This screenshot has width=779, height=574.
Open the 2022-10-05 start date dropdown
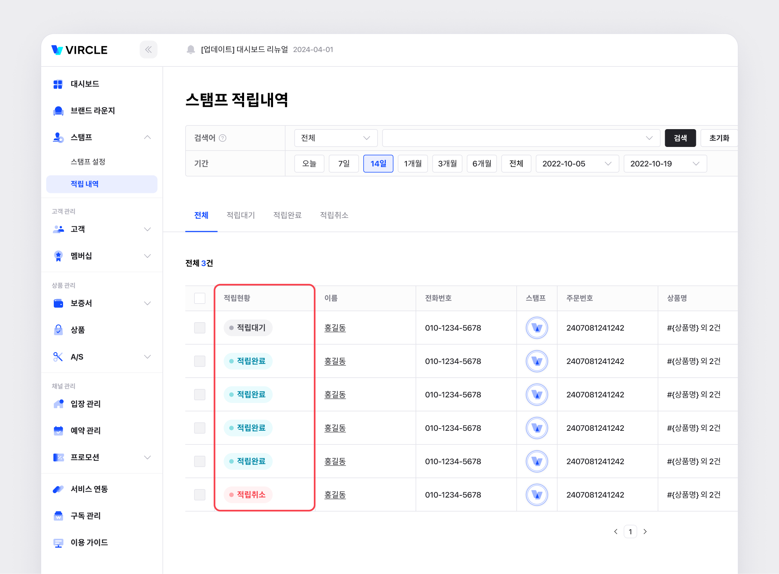577,164
